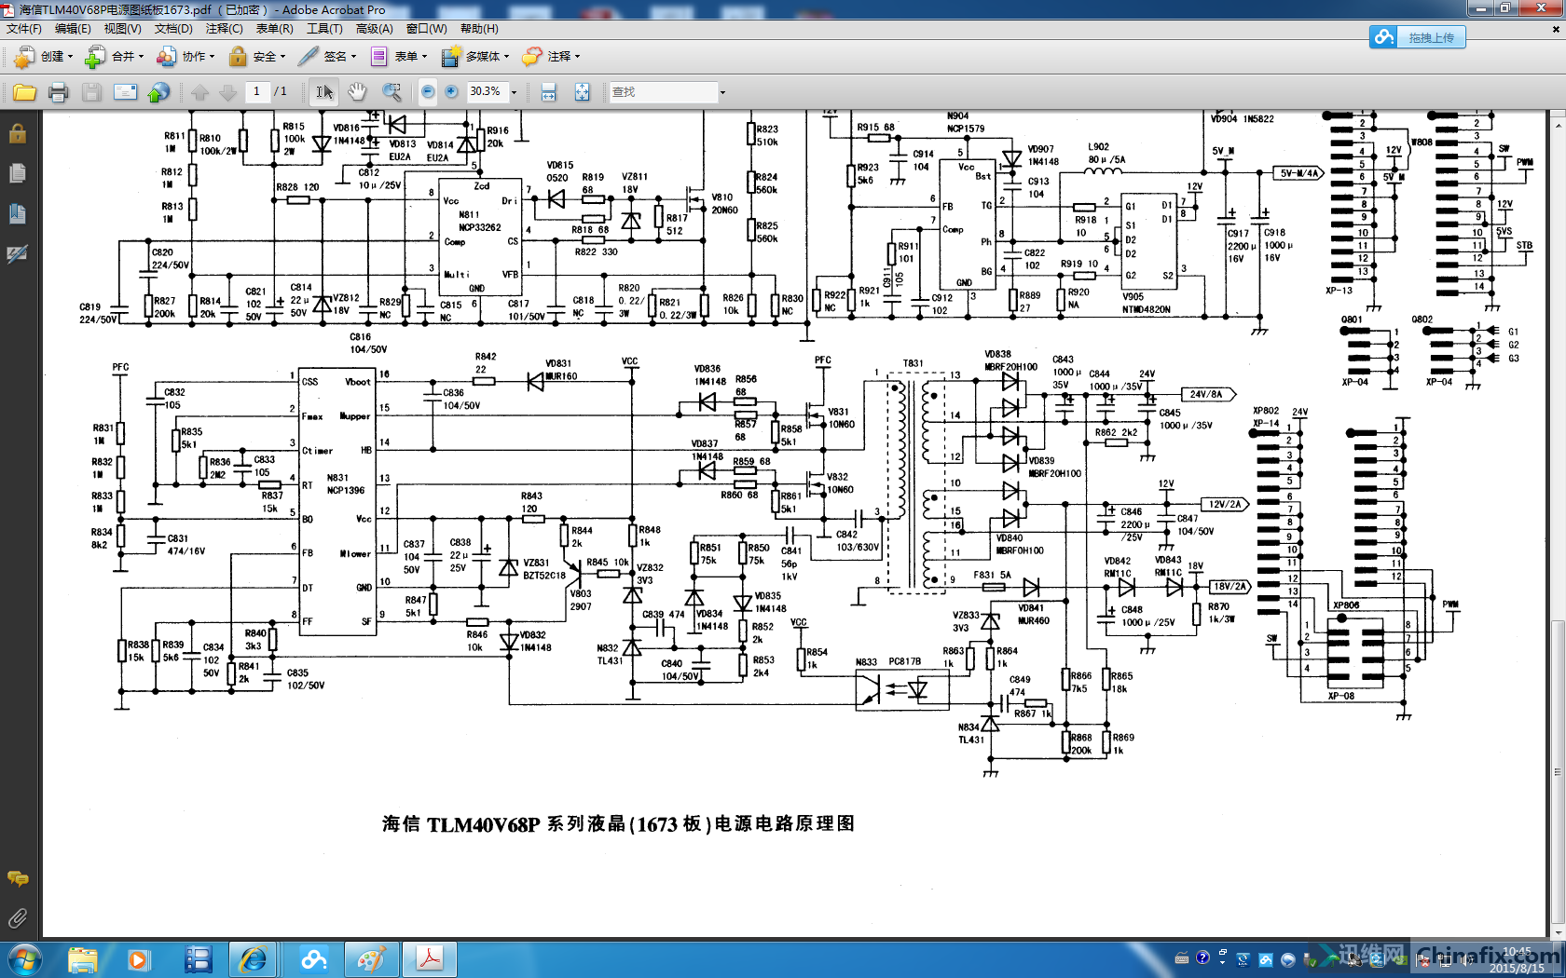Click the fit one full page icon
This screenshot has width=1566, height=978.
[x=582, y=92]
